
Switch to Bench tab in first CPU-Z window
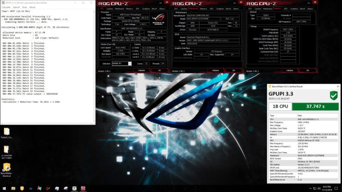(154, 9)
